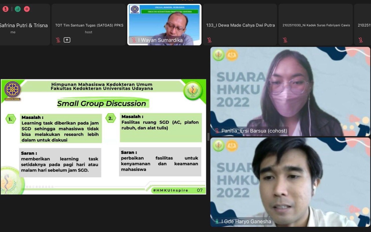
Task: Click the muted mic icon on 133_I Dewa Made tile
Action: (x=209, y=40)
